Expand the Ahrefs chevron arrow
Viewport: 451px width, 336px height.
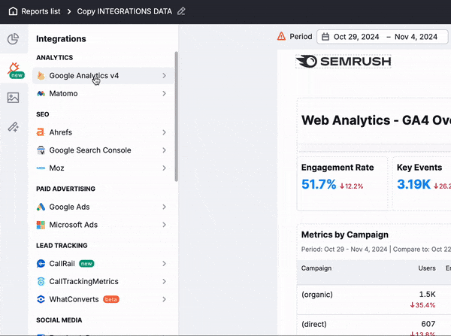point(164,132)
